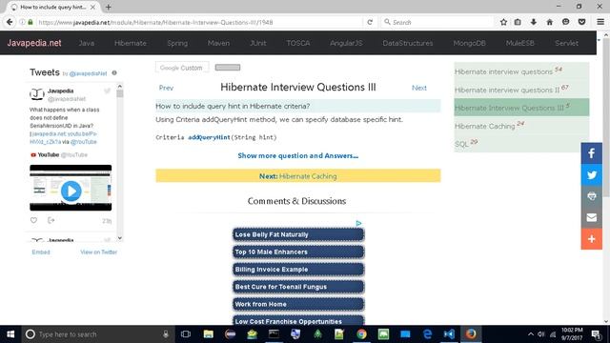
Task: Open the Firefox hamburger menu
Action: click(600, 22)
